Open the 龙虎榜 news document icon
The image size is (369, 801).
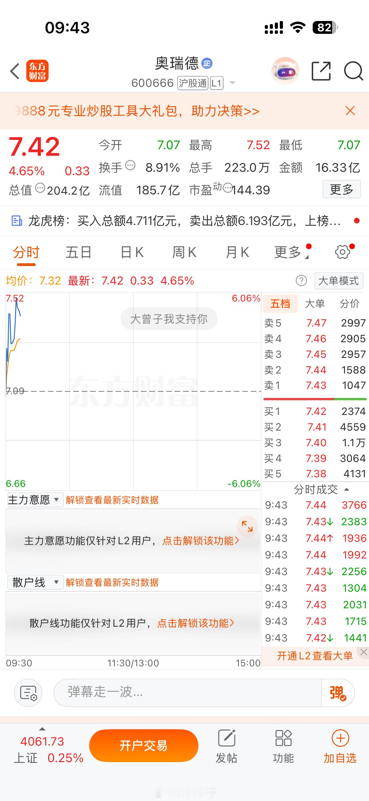pos(17,221)
